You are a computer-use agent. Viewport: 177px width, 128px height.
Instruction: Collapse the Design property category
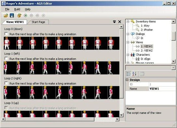(127, 80)
